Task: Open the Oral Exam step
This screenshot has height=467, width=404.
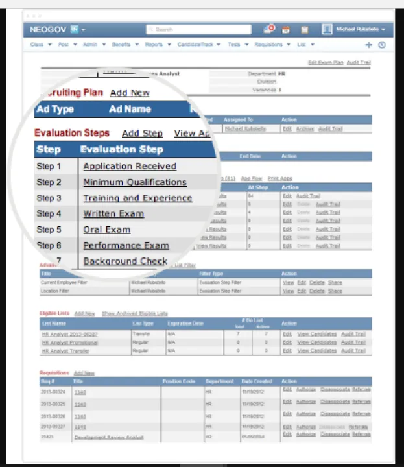Action: coord(107,230)
